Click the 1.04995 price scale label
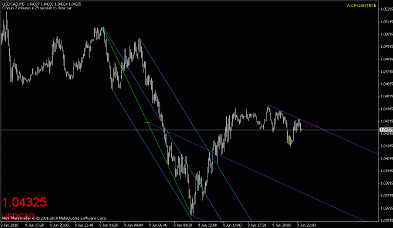 coord(386,47)
